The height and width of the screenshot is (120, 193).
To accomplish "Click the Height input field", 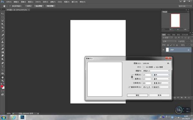I will [146, 79].
